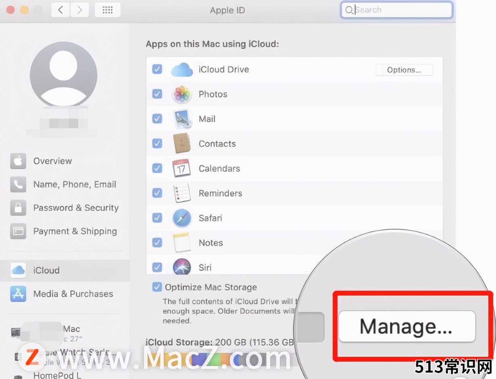The width and height of the screenshot is (496, 379).
Task: Open Overview via its Apple logo icon
Action: click(x=18, y=161)
